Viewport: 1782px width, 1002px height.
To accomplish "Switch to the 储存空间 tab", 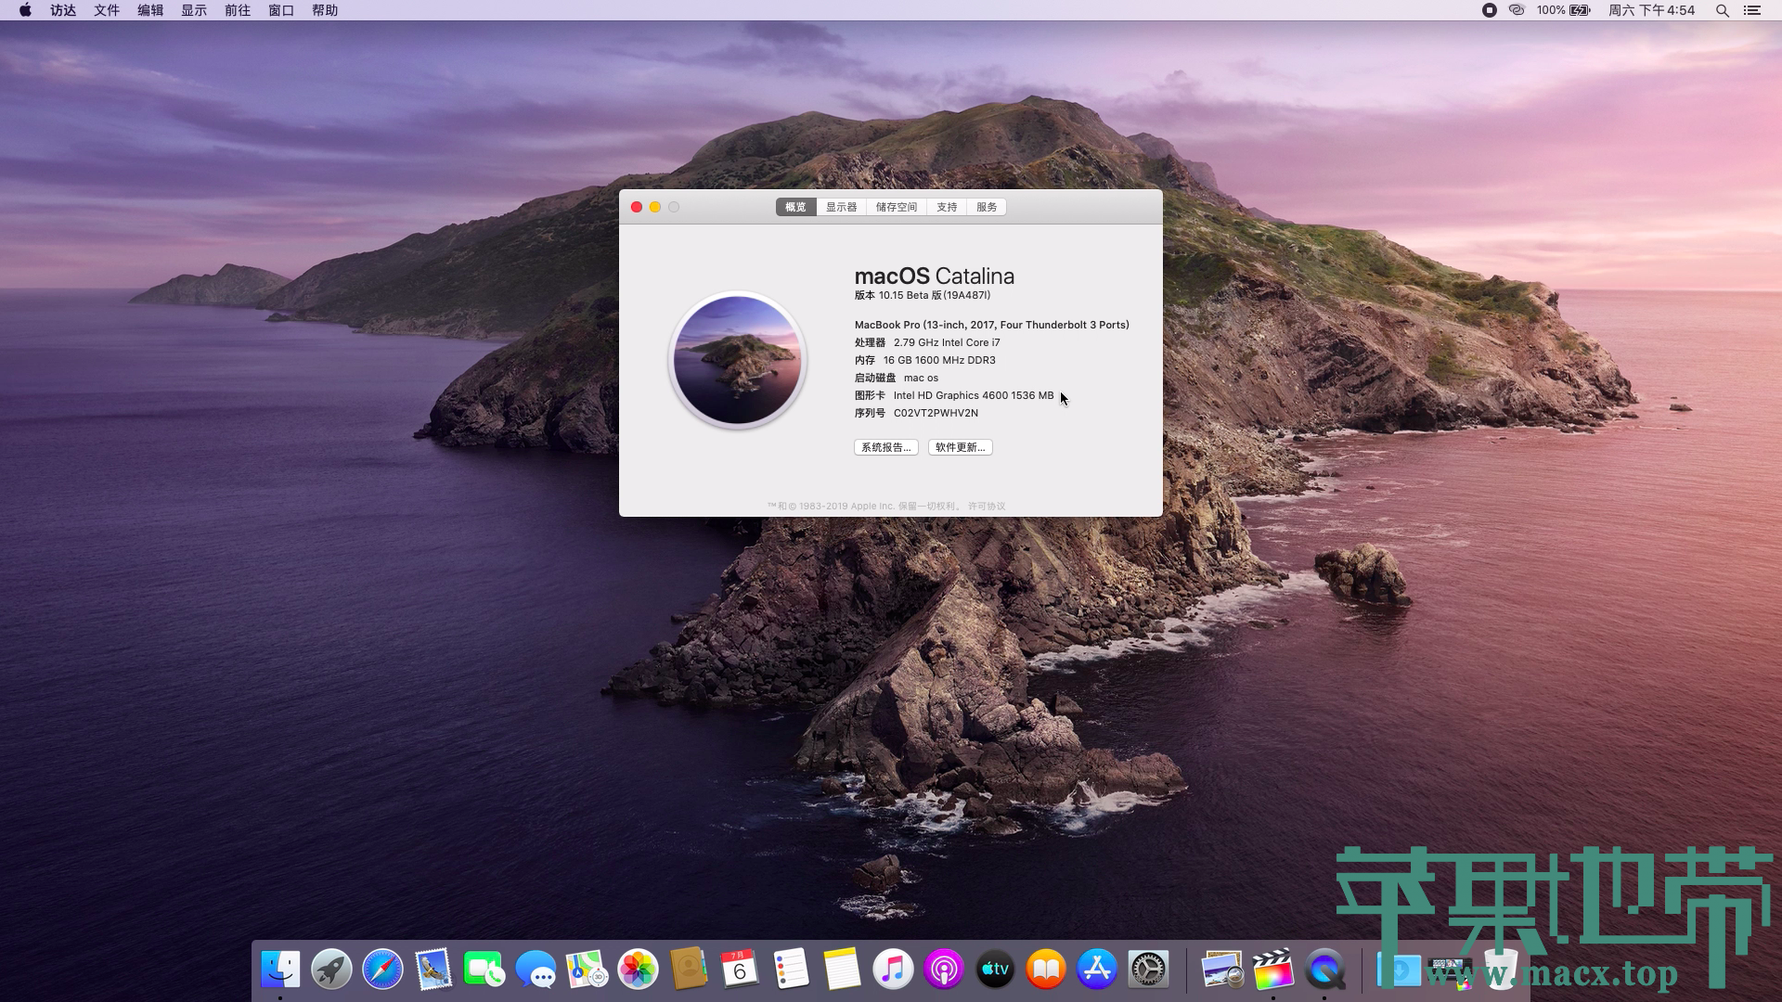I will (896, 207).
